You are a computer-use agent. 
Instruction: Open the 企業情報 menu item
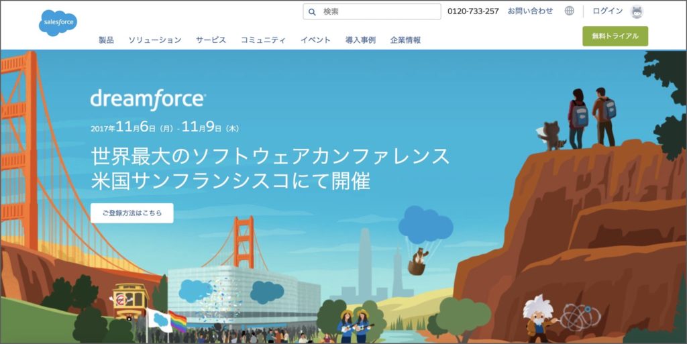(x=405, y=40)
